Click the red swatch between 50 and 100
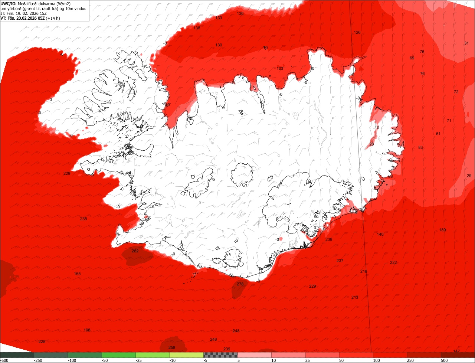Image resolution: width=475 pixels, height=363 pixels. click(356, 355)
